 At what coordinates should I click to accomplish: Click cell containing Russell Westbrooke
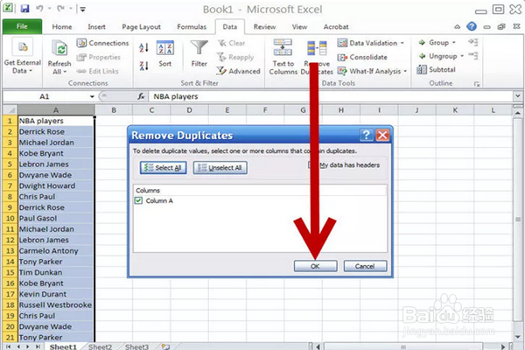pos(56,304)
